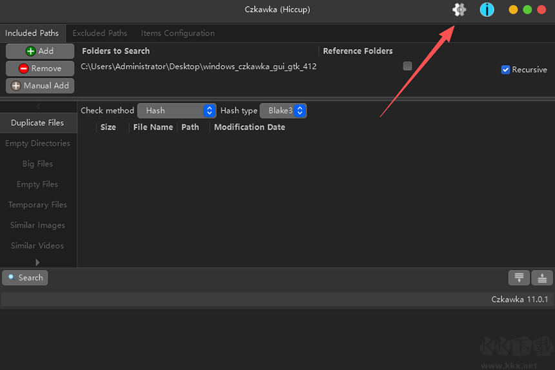
Task: Open Items Configuration tab
Action: (x=177, y=34)
